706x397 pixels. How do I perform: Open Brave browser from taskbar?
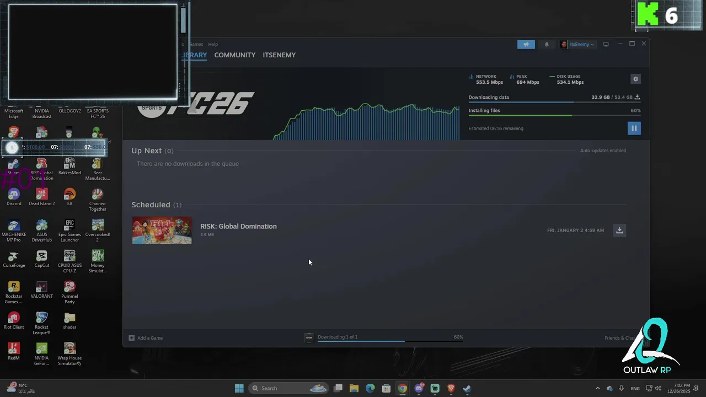pos(451,388)
